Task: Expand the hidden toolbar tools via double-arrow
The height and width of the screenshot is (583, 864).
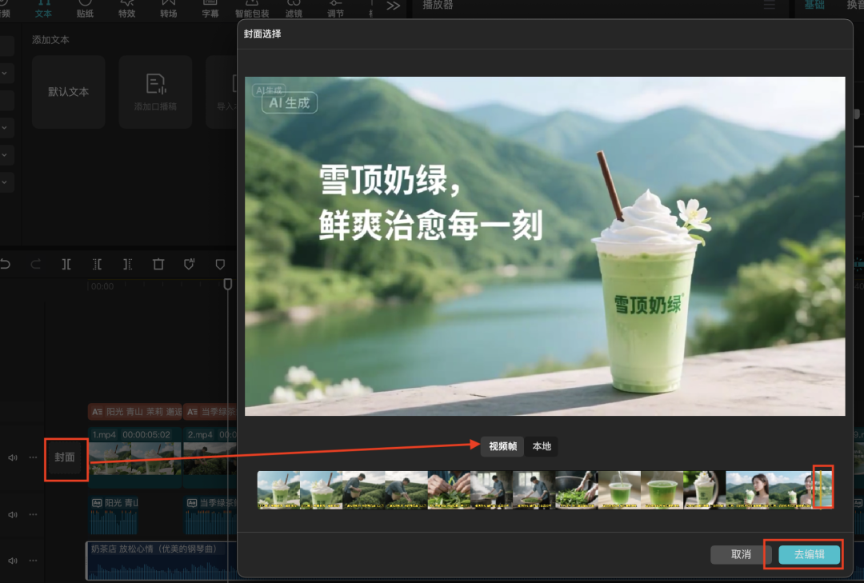Action: pos(393,6)
